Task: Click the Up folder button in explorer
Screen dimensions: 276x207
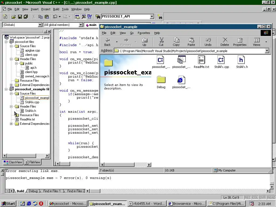Action: click(144, 42)
